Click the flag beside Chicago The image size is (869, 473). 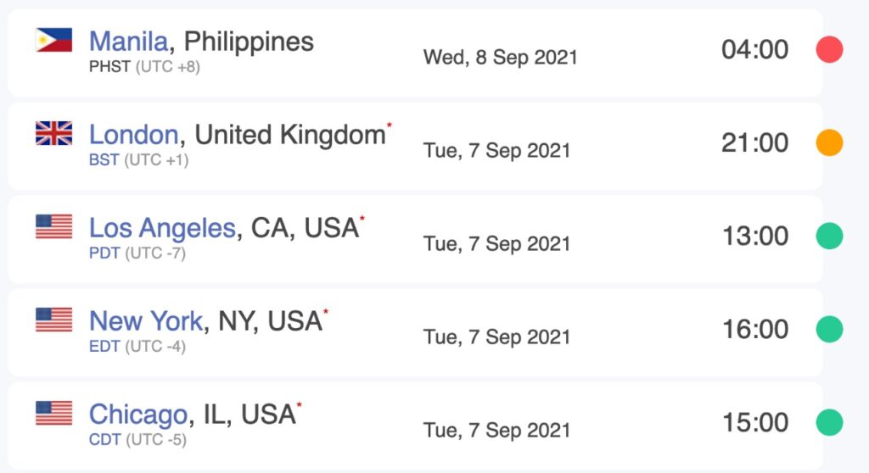click(x=53, y=413)
